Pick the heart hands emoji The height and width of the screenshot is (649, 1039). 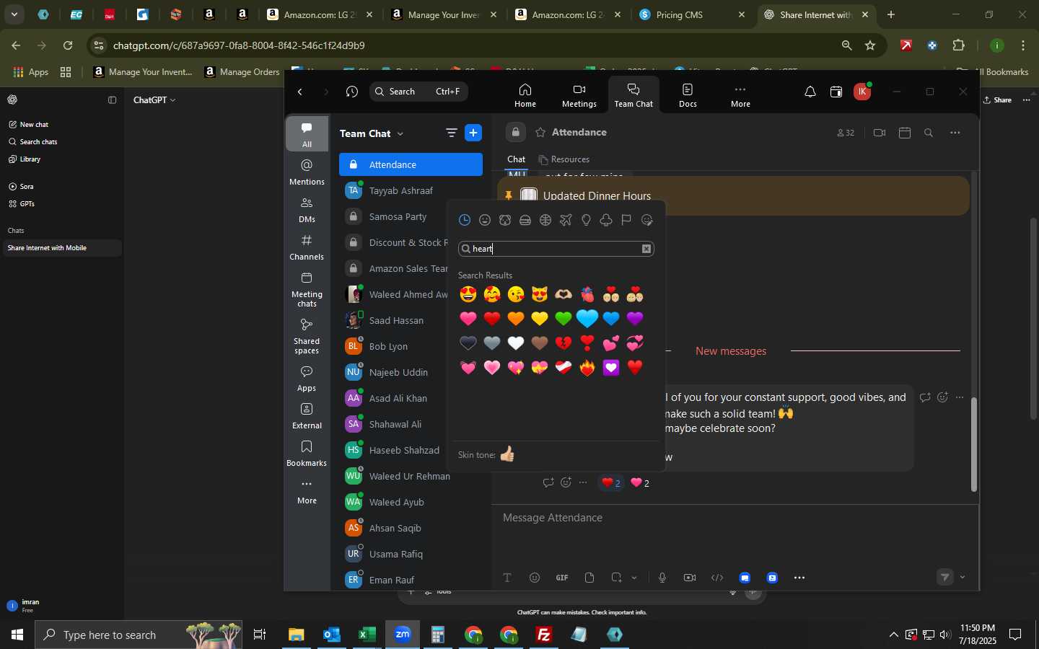pos(564,294)
